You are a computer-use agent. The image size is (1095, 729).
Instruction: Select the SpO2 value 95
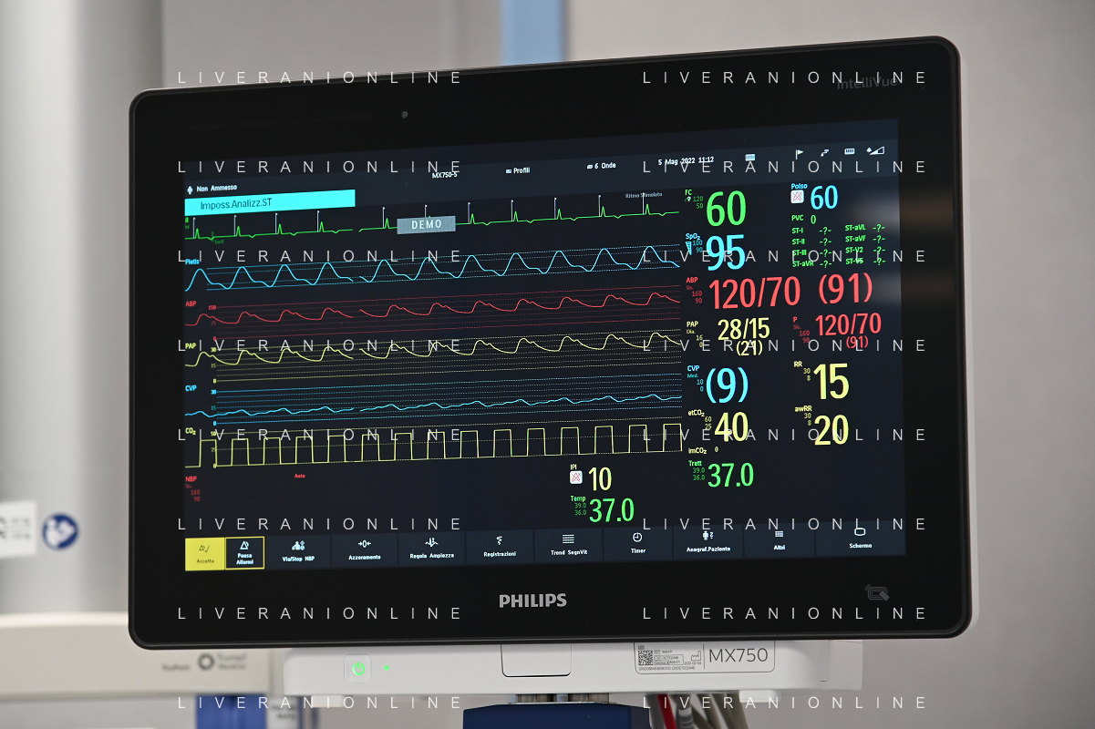point(727,253)
